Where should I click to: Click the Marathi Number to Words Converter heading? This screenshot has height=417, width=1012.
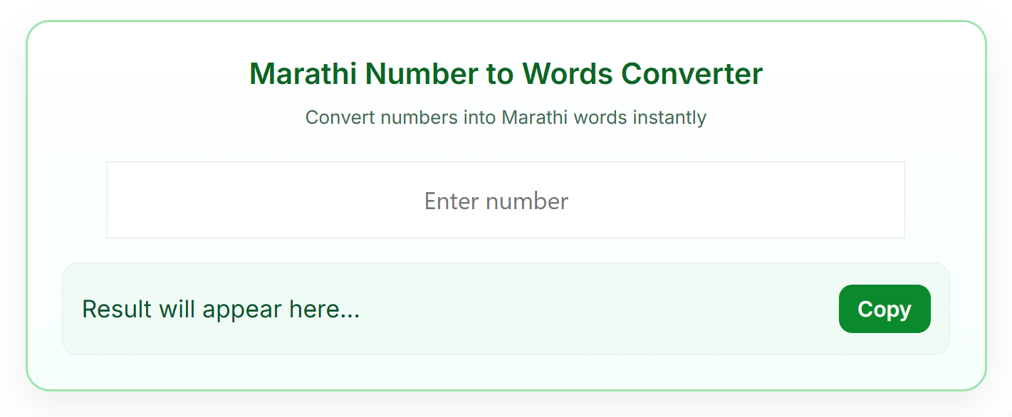tap(506, 73)
